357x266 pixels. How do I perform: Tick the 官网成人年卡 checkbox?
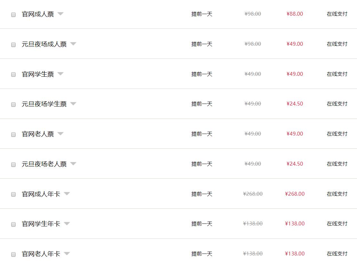coord(13,194)
